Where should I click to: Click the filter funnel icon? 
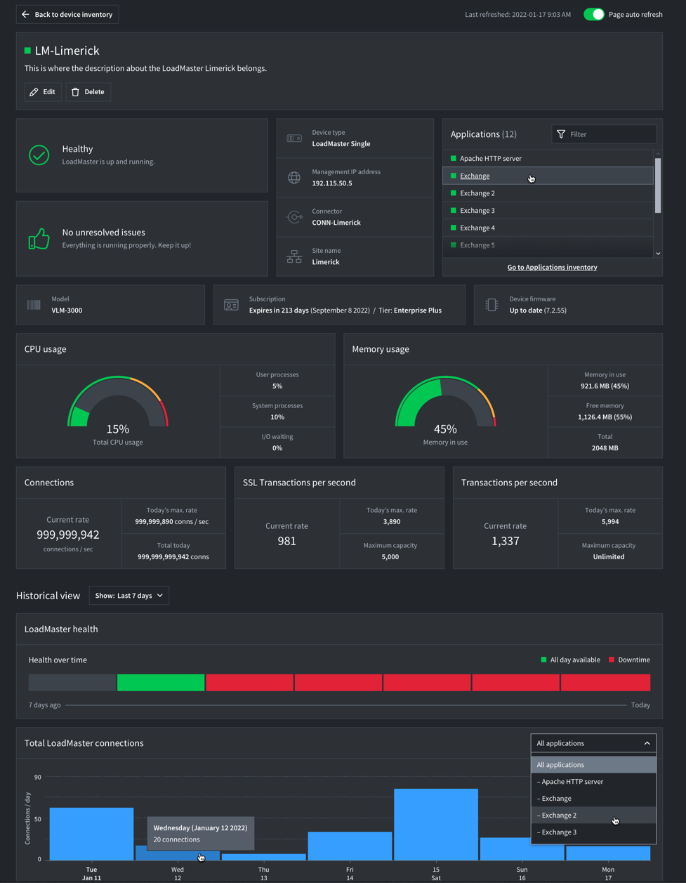point(561,134)
